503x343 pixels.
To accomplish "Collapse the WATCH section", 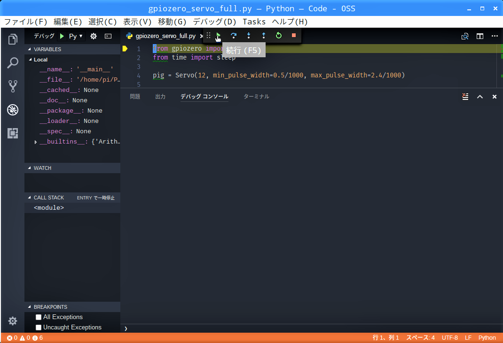I will pyautogui.click(x=72, y=168).
